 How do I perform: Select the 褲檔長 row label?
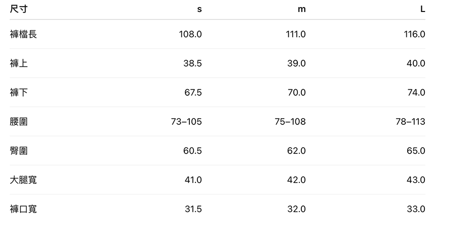(x=24, y=34)
